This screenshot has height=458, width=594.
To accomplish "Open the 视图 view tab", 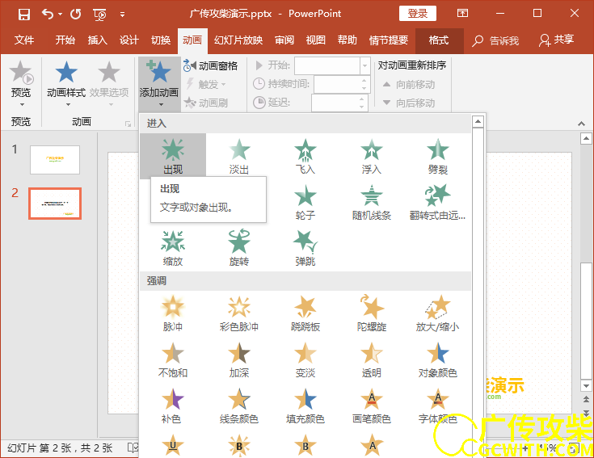I will [315, 40].
